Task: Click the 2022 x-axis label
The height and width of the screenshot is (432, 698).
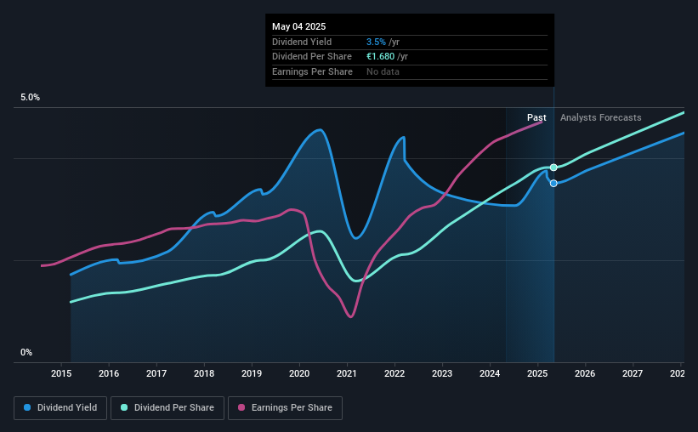Action: point(394,373)
